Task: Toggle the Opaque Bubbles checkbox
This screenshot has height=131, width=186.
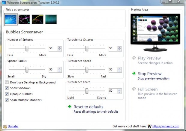Action: click(x=7, y=94)
